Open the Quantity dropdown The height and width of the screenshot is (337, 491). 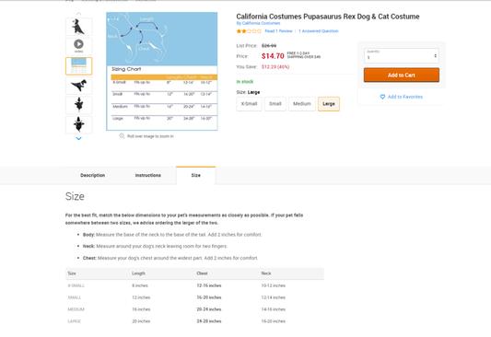coord(402,55)
